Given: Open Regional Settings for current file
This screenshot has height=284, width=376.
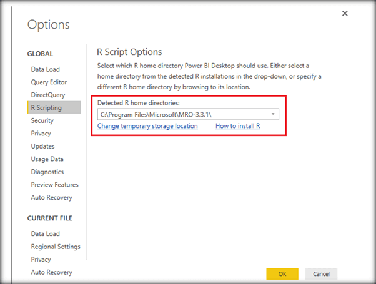Looking at the screenshot, I should click(56, 247).
